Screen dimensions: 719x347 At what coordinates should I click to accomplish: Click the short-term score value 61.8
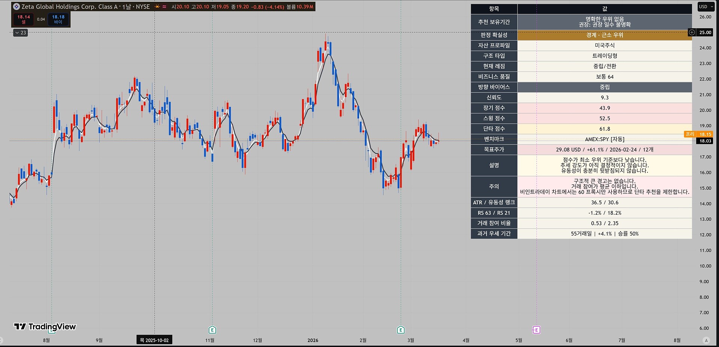tap(605, 129)
